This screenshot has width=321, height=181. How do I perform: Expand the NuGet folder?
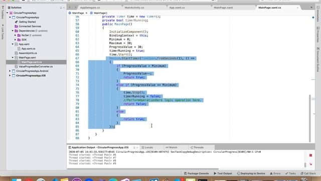coord(16,35)
